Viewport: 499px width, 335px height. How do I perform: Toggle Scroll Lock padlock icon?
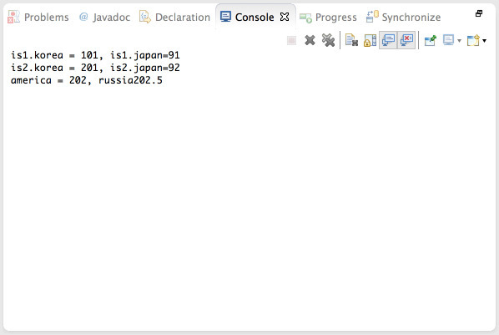[370, 40]
